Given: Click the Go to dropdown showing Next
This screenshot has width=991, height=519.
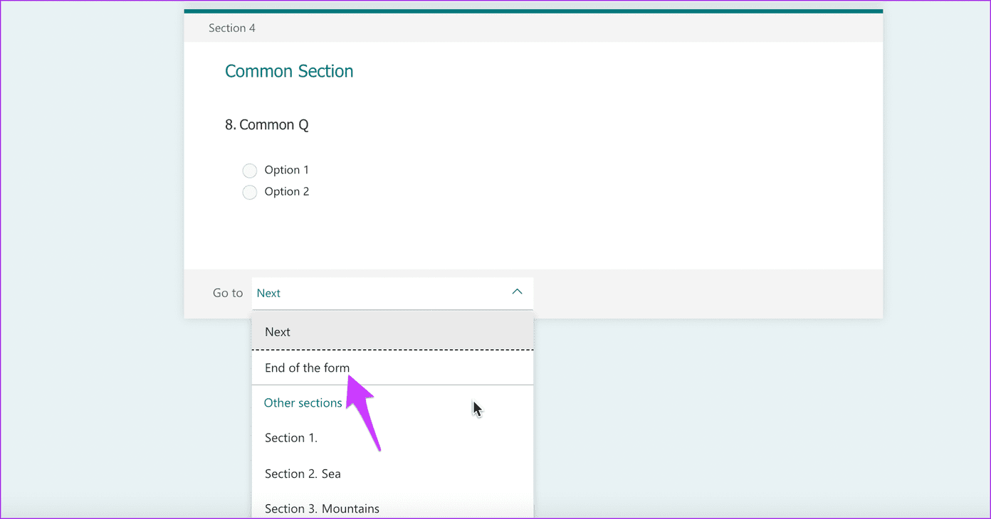Looking at the screenshot, I should click(392, 293).
